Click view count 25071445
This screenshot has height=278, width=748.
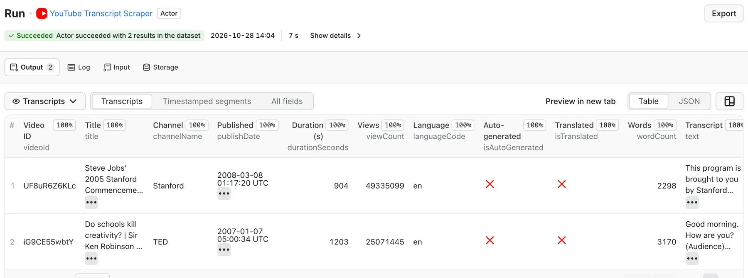385,242
